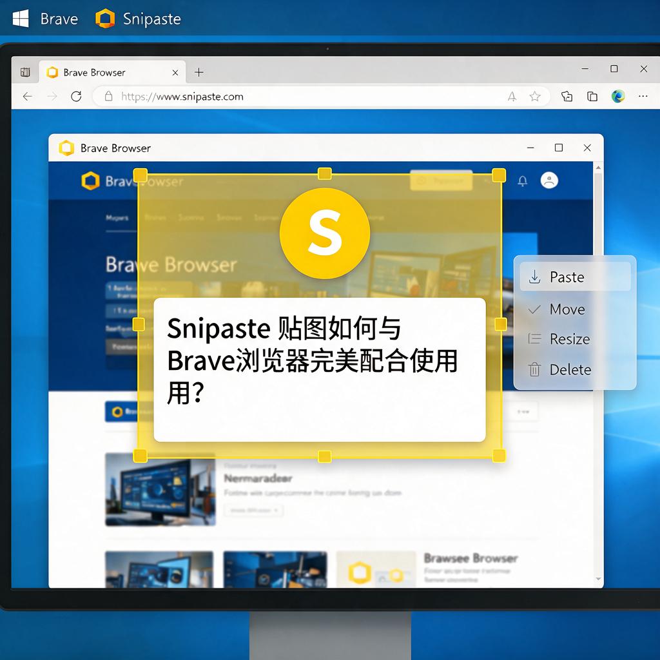Click the Windows Start logo
Image resolution: width=660 pixels, height=660 pixels.
21,19
